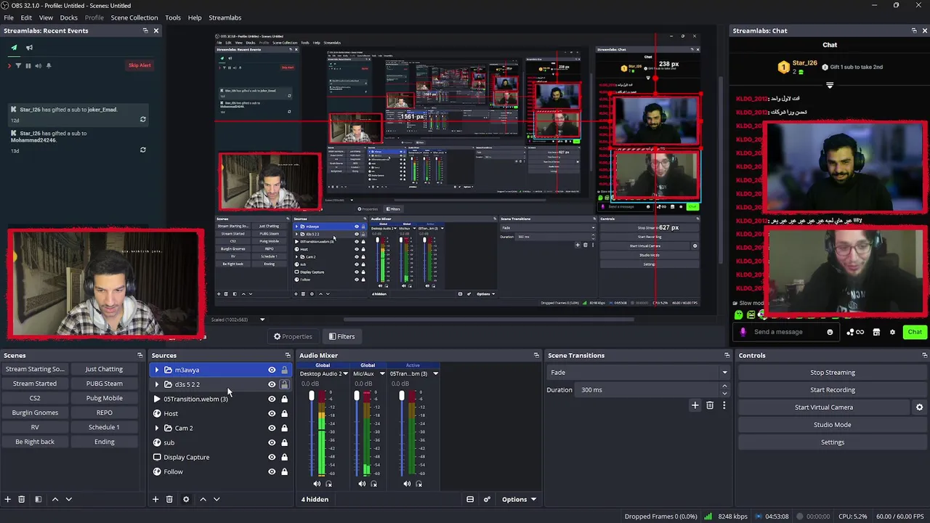The height and width of the screenshot is (523, 930).
Task: Unlock the Follow source
Action: coord(284,471)
